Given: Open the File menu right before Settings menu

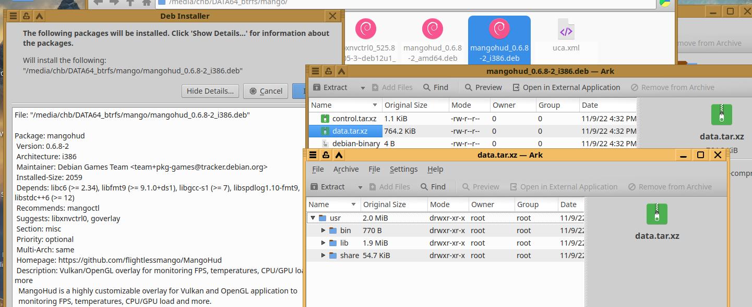Looking at the screenshot, I should click(374, 169).
